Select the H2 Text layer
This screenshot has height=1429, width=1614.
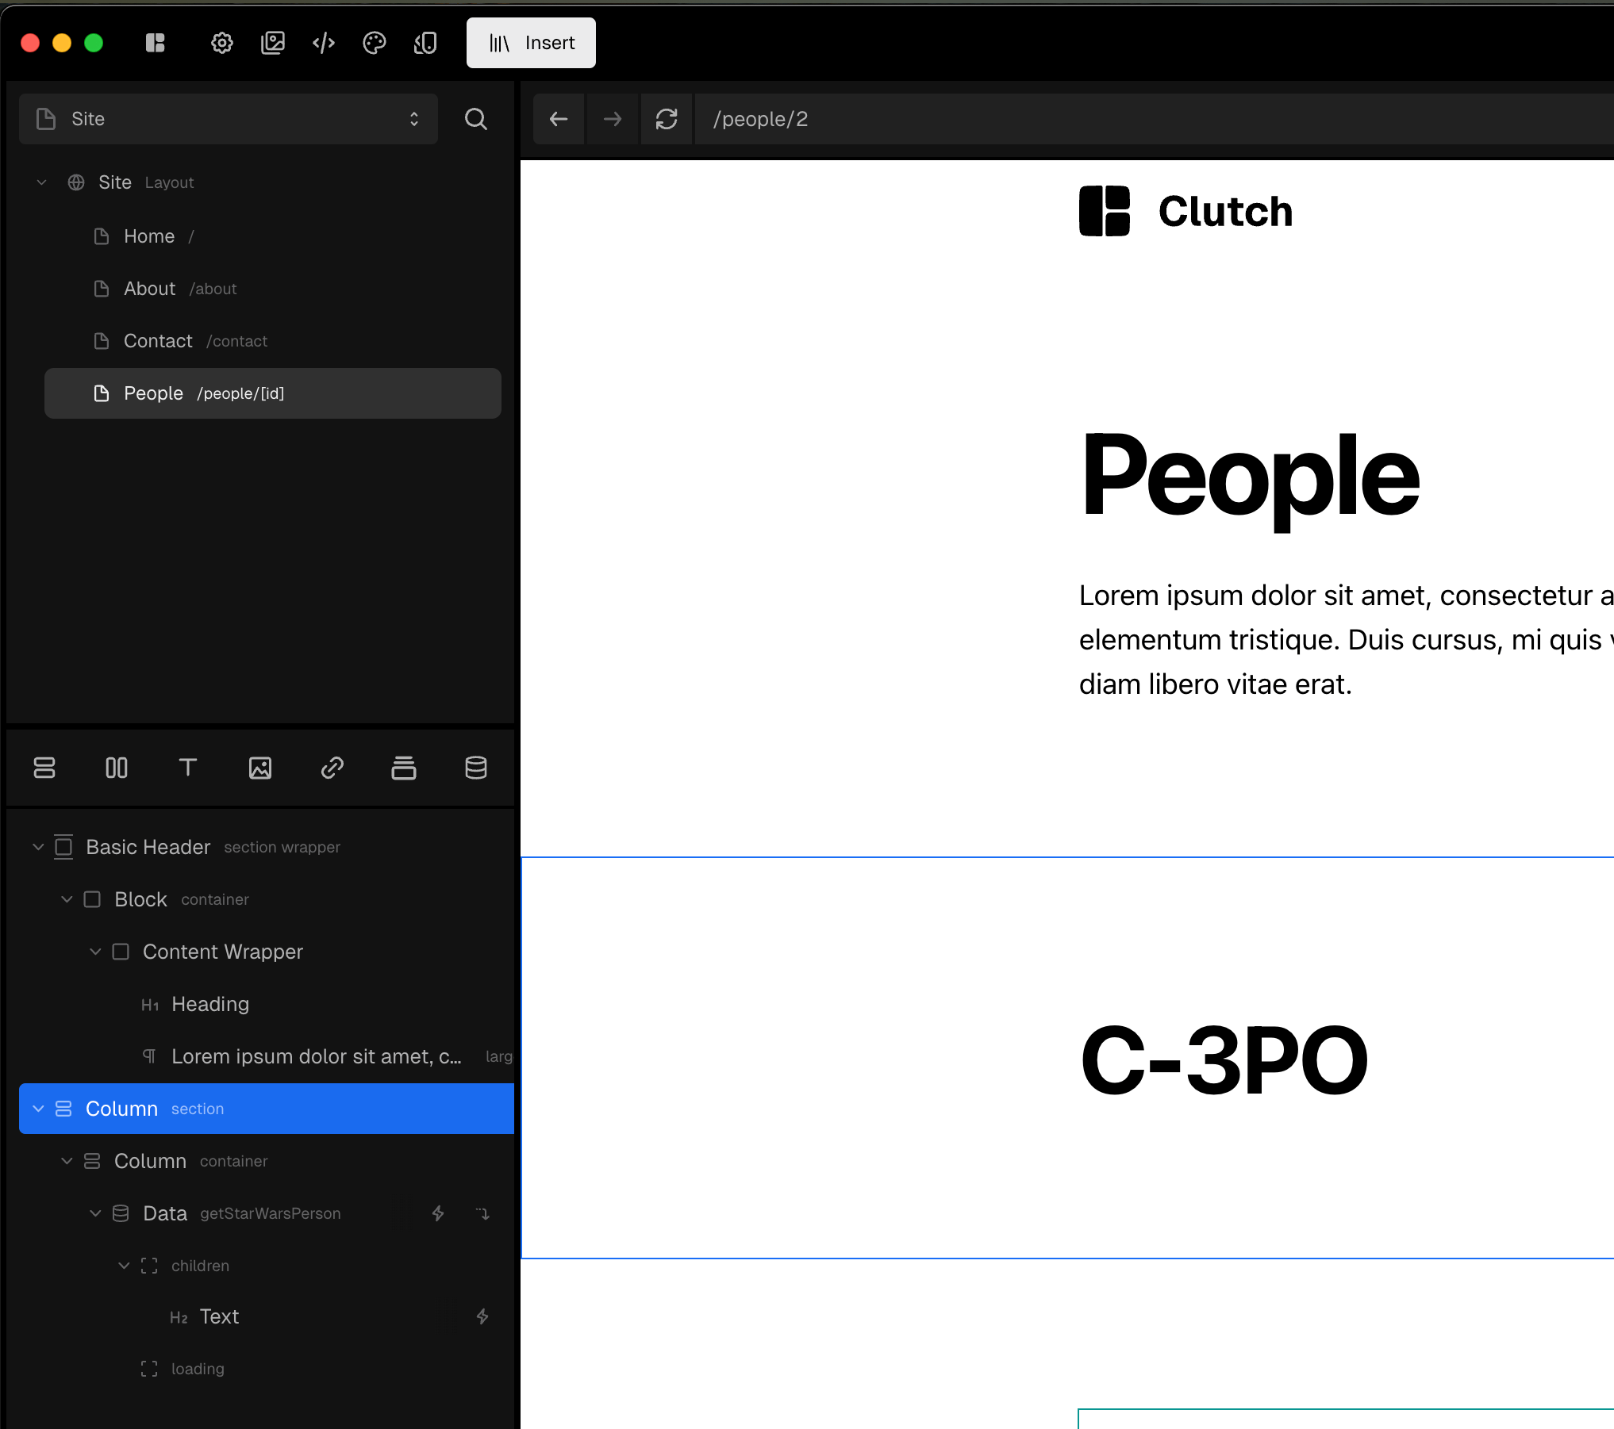point(267,1316)
